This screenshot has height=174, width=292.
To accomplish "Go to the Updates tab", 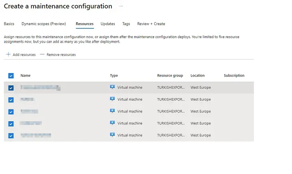I will click(x=107, y=24).
